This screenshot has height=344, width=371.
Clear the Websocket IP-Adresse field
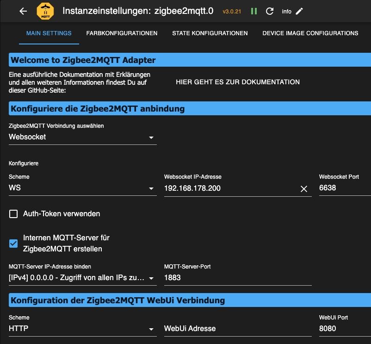pyautogui.click(x=304, y=189)
